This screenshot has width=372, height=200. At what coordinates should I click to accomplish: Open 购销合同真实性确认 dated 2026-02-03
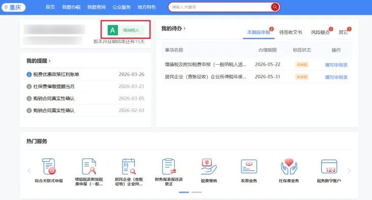click(x=54, y=110)
